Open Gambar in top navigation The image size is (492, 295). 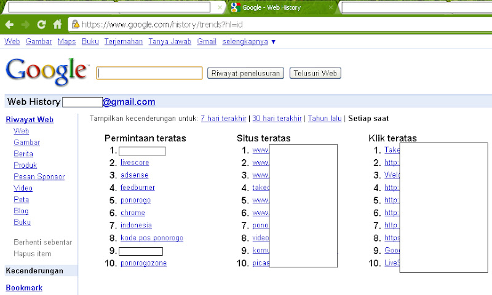(39, 41)
